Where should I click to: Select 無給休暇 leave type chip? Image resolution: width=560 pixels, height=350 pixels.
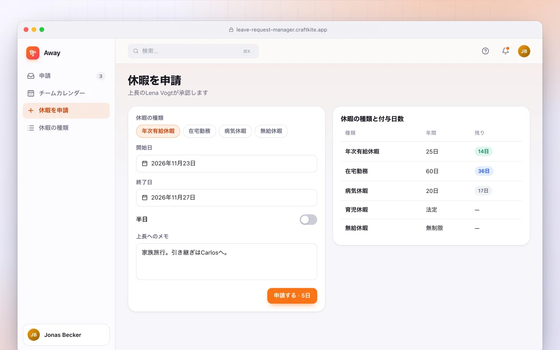click(x=271, y=131)
